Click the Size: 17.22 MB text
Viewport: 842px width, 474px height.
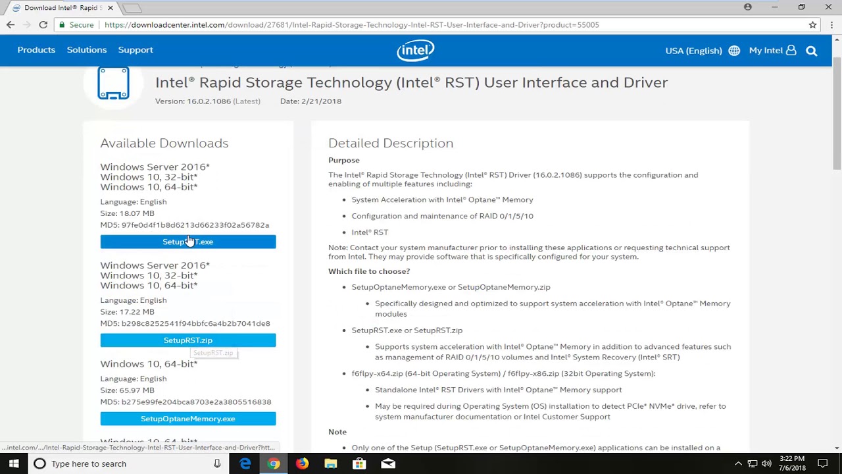128,312
